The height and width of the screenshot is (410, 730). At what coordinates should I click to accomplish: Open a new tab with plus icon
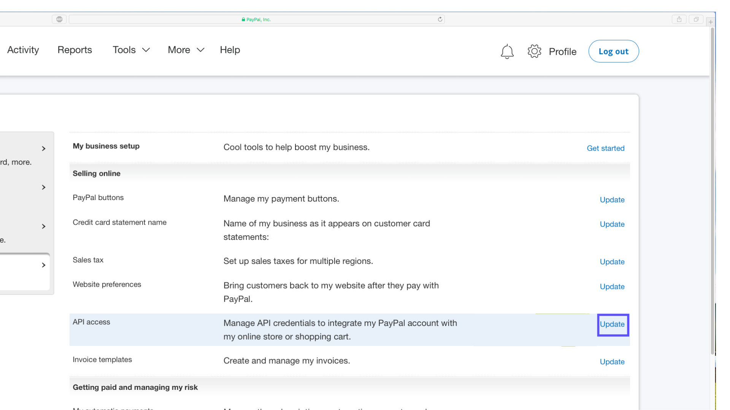711,22
